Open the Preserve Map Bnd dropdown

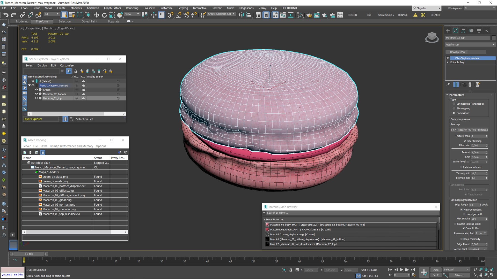(481, 233)
